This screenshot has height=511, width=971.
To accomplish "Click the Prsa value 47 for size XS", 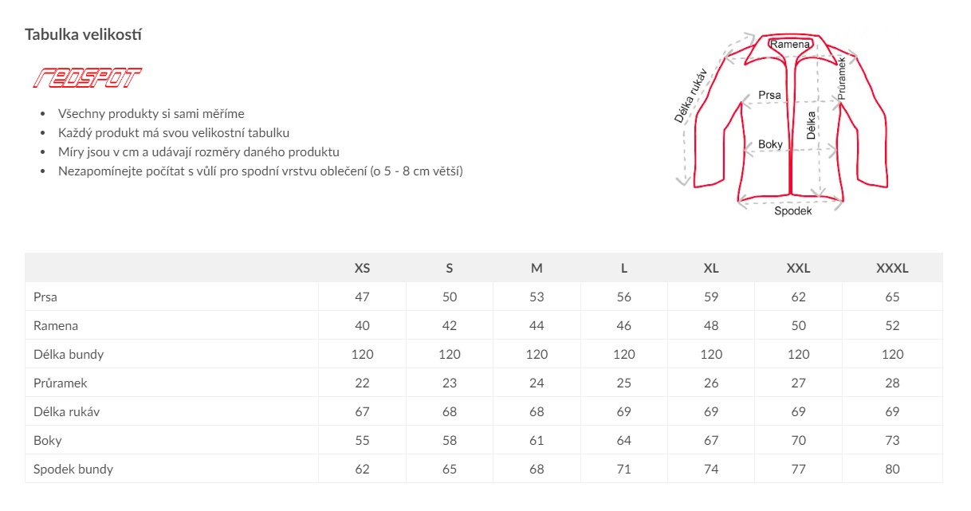I will click(362, 297).
